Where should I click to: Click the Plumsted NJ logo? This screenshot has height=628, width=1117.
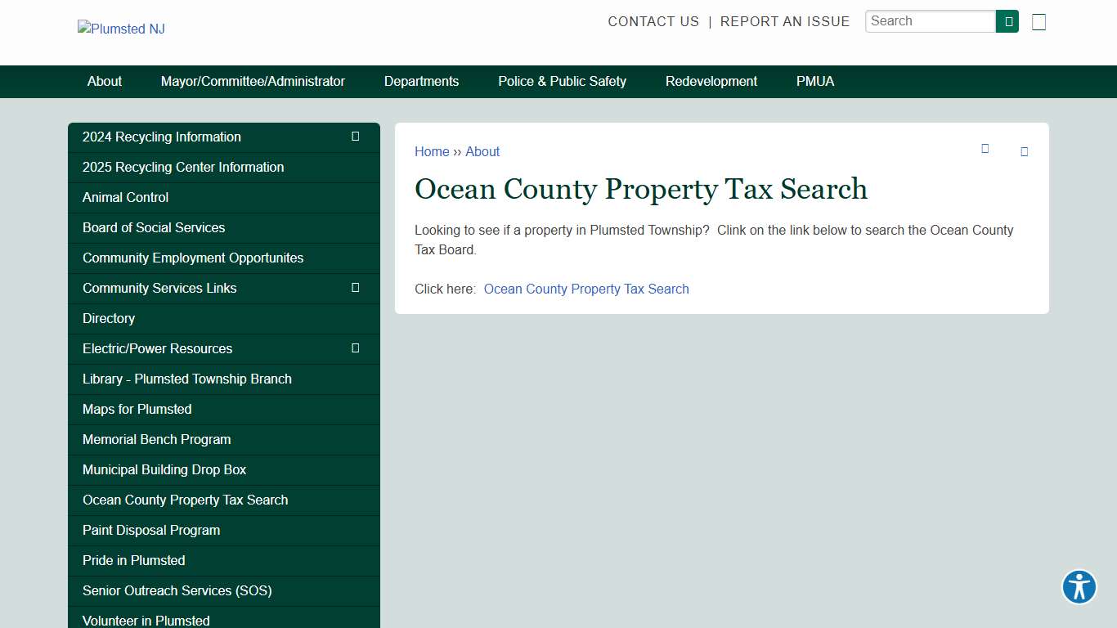pyautogui.click(x=120, y=29)
